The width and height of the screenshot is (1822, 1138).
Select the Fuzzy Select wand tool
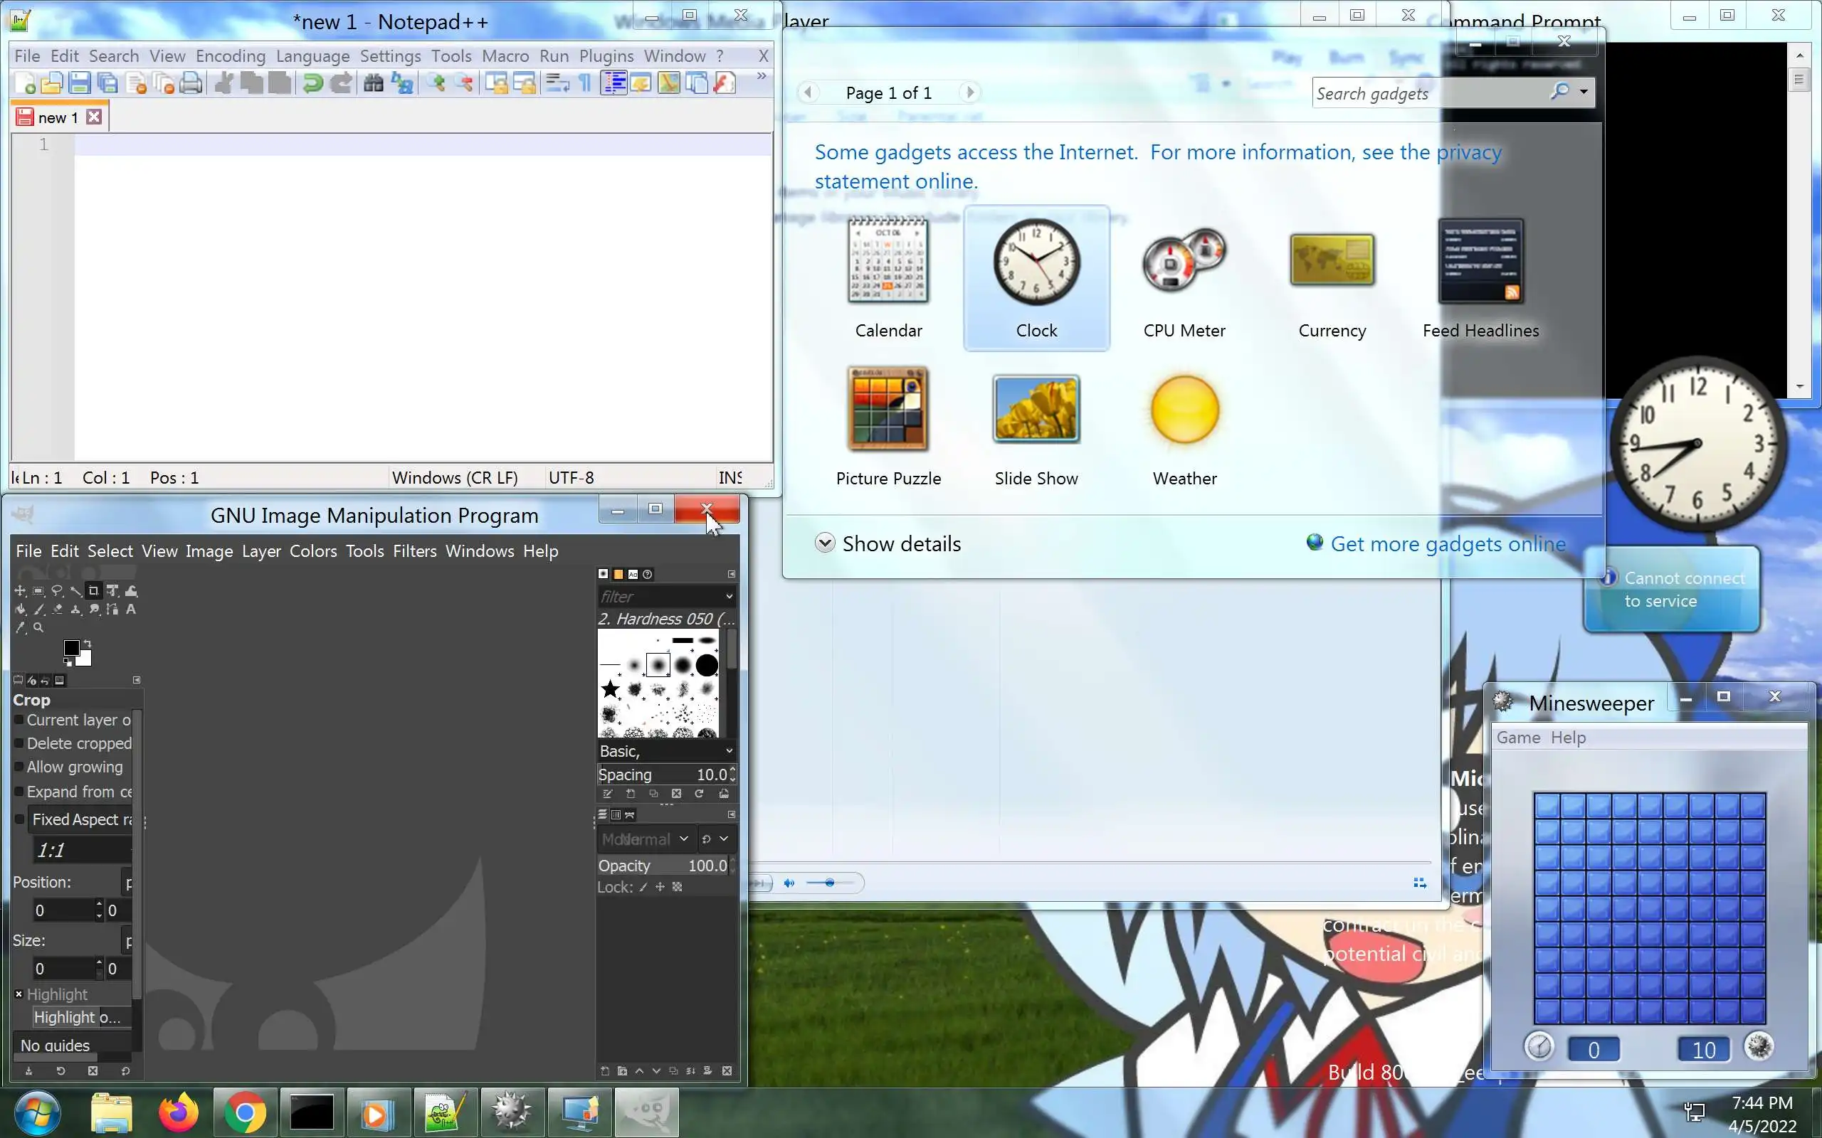pos(75,592)
